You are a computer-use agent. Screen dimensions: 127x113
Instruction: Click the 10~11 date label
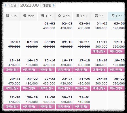85,42
